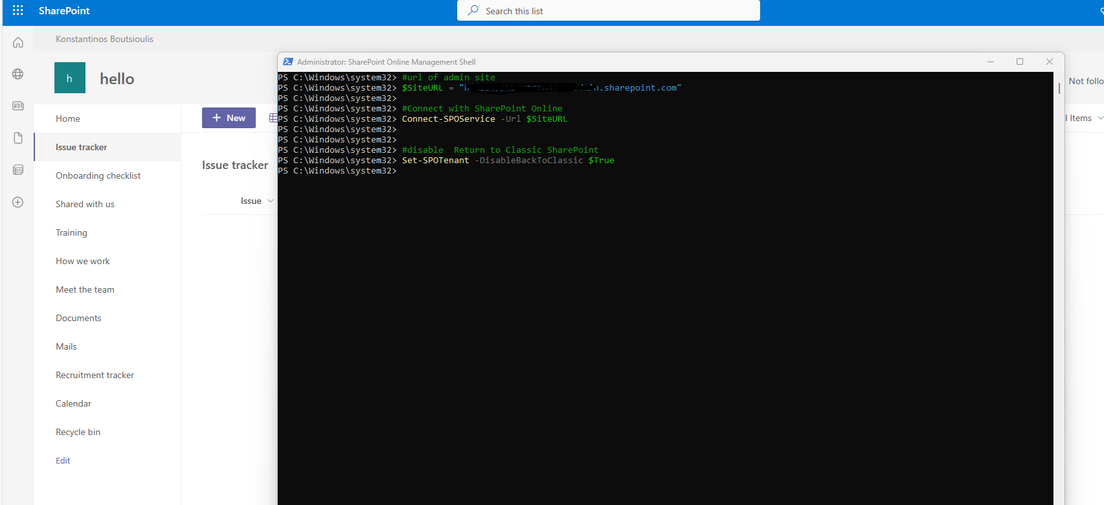
Task: Open the All Items view dropdown
Action: coord(1085,118)
